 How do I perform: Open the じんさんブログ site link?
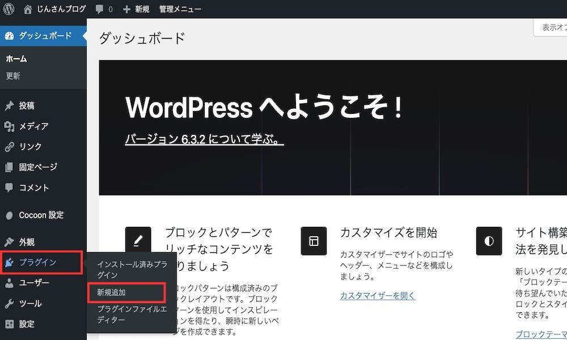[x=61, y=9]
